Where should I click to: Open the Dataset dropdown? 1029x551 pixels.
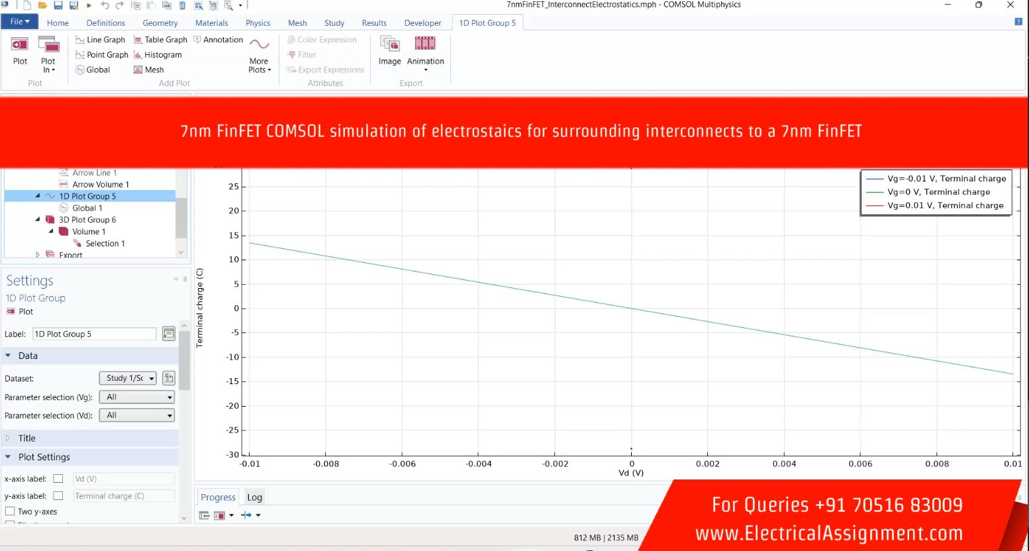point(128,378)
